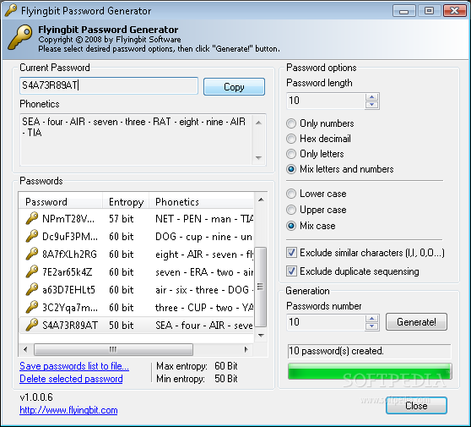
Task: Increase password length with up arrow
Action: (x=372, y=97)
